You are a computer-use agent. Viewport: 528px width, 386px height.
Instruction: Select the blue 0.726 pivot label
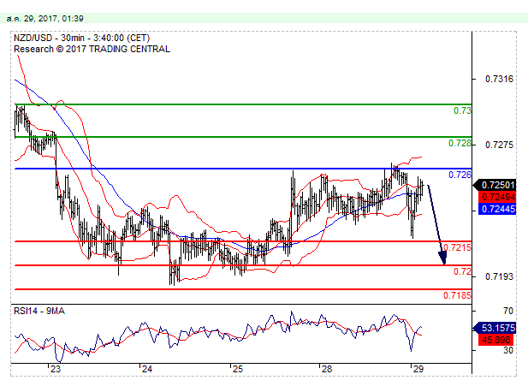click(460, 175)
